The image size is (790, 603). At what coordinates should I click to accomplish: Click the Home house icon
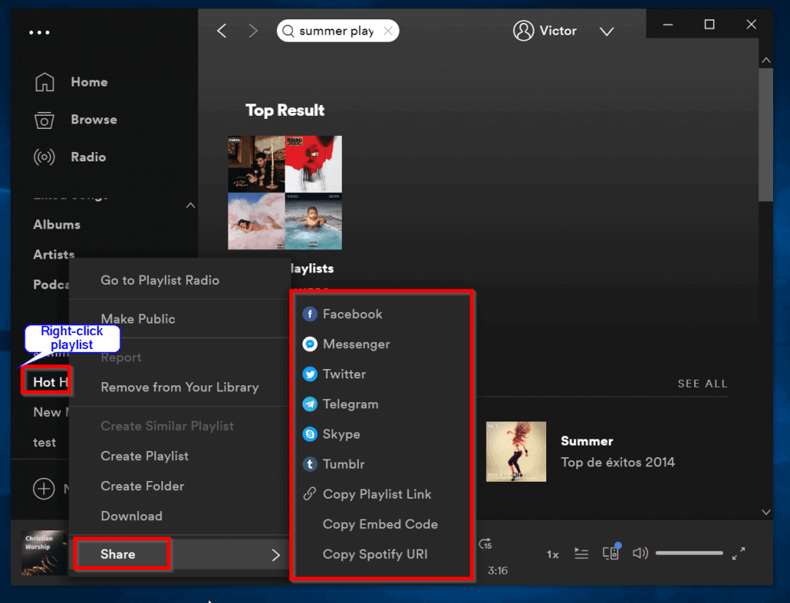[44, 82]
